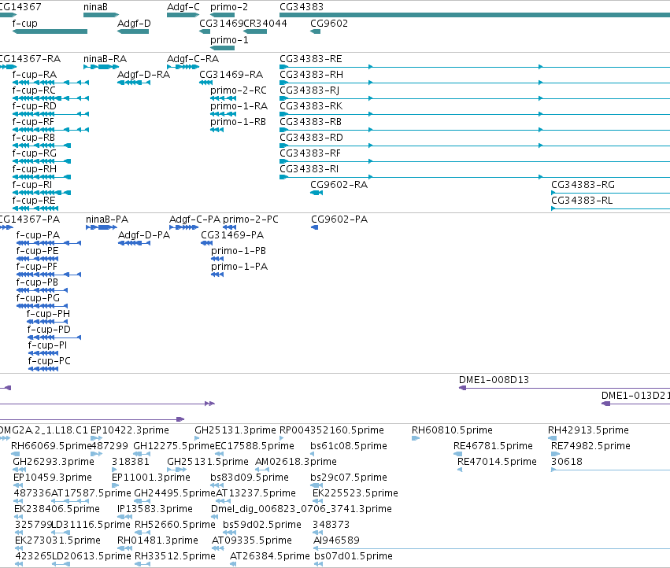Screen dimensions: 670x568
Task: Click EST RH60810.5prime
Action: pyautogui.click(x=416, y=437)
